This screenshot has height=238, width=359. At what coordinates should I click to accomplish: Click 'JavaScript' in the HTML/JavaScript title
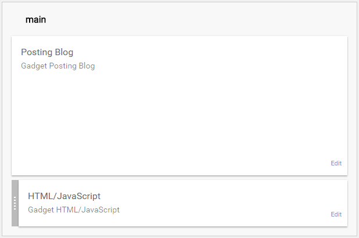point(78,196)
